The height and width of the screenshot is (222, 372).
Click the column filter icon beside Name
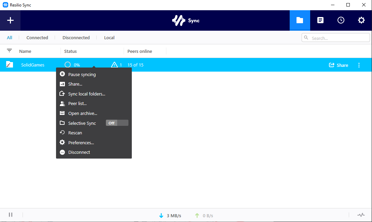click(9, 50)
